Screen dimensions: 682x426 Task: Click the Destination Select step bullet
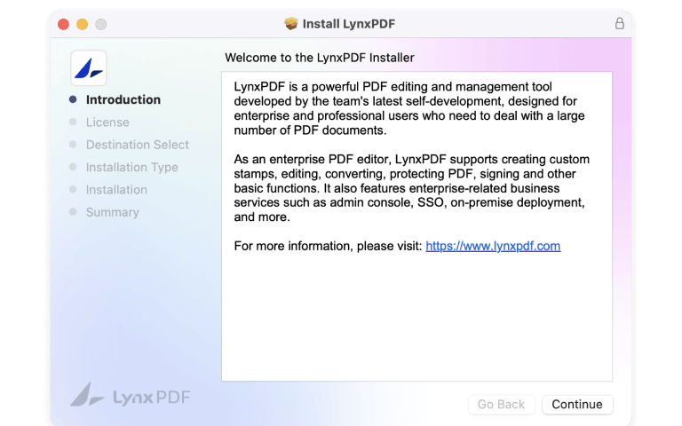(x=73, y=145)
